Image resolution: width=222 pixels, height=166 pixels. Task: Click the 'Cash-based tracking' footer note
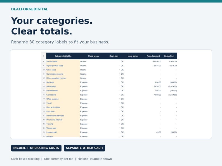(x=25, y=159)
